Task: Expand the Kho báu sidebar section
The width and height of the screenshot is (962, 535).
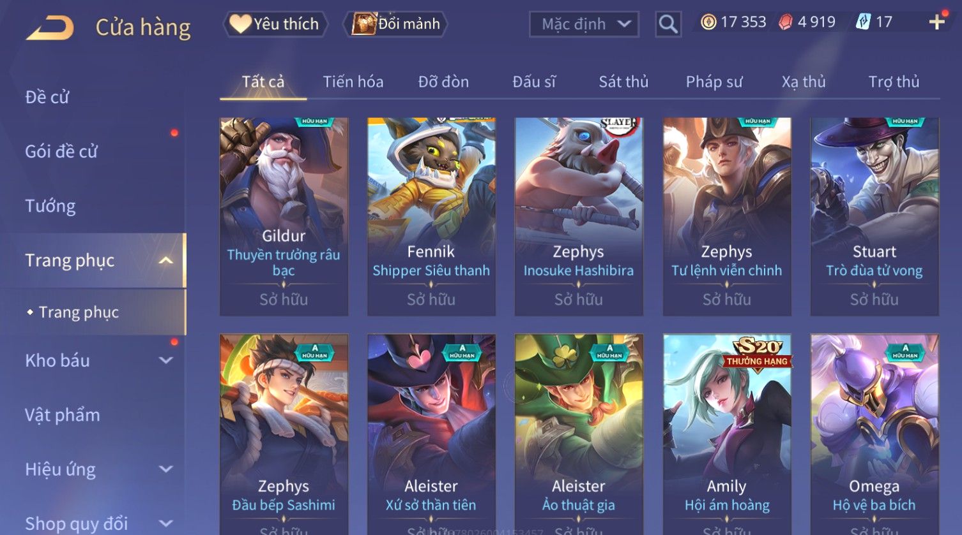Action: point(93,360)
